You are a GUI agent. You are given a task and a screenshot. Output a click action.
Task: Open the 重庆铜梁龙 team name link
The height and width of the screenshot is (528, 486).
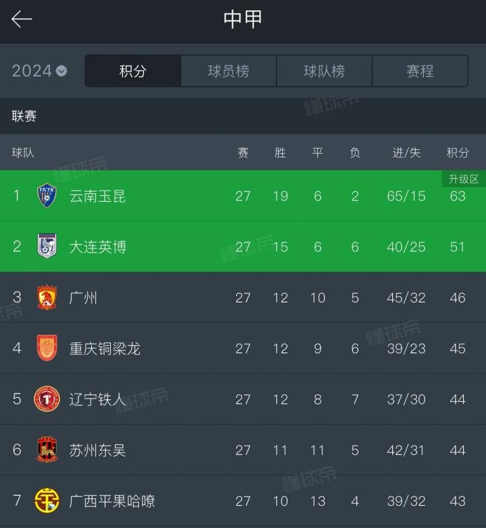pos(105,348)
